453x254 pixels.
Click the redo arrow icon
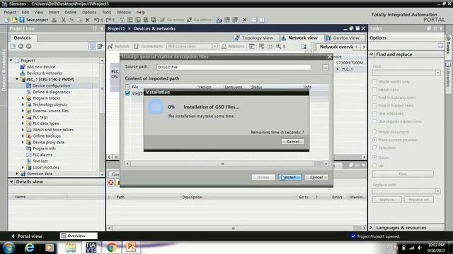[x=108, y=20]
